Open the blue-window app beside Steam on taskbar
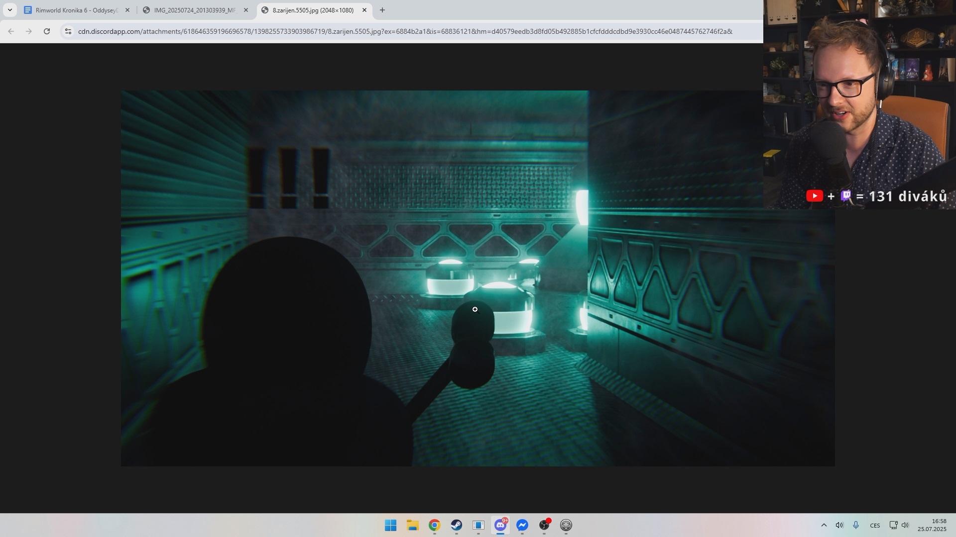 (x=478, y=525)
